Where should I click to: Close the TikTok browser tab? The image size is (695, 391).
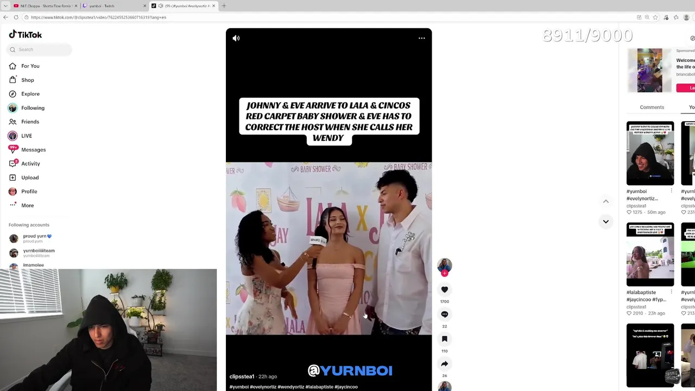[213, 6]
